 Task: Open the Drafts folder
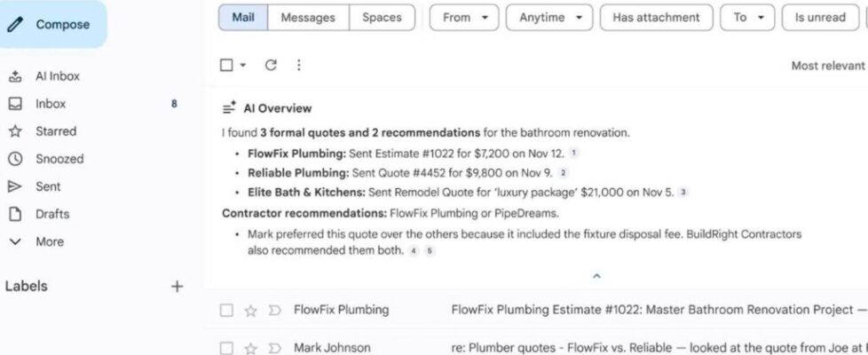click(51, 214)
